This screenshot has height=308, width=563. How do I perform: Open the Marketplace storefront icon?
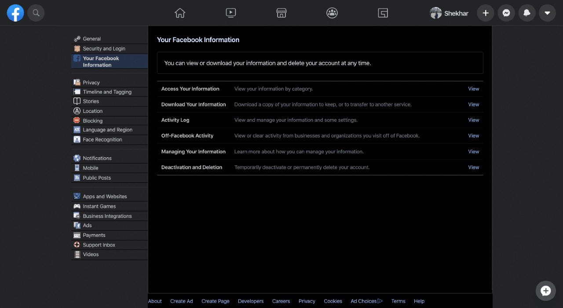(281, 13)
